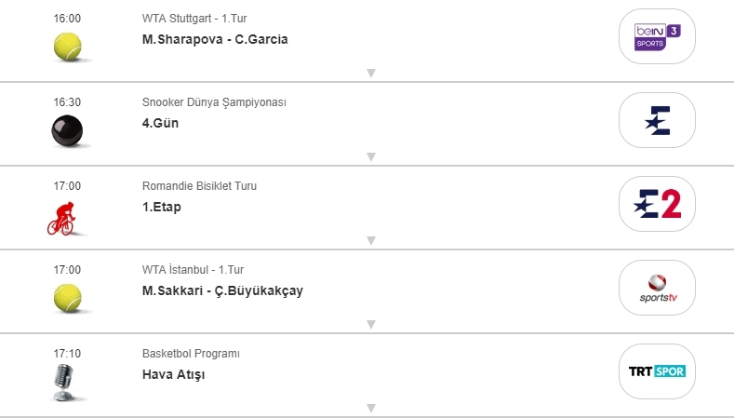The height and width of the screenshot is (418, 734).
Task: Expand arrow under M.Sakkari - Ç.Büyükakçay row
Action: click(x=370, y=324)
